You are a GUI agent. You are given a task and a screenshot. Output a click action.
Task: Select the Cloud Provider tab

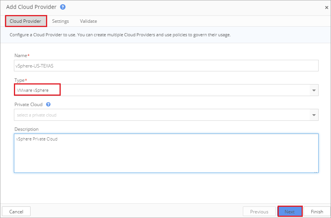[26, 21]
